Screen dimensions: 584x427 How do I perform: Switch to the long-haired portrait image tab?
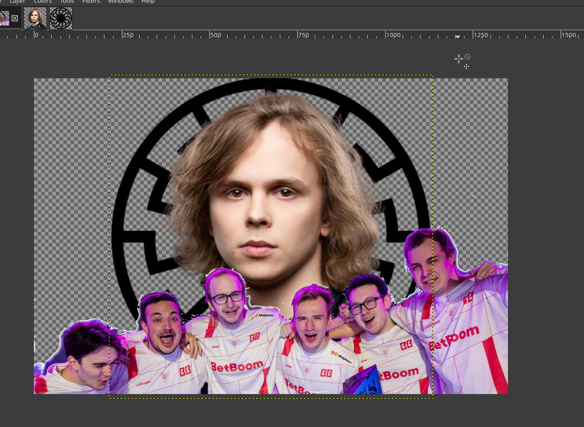click(35, 18)
